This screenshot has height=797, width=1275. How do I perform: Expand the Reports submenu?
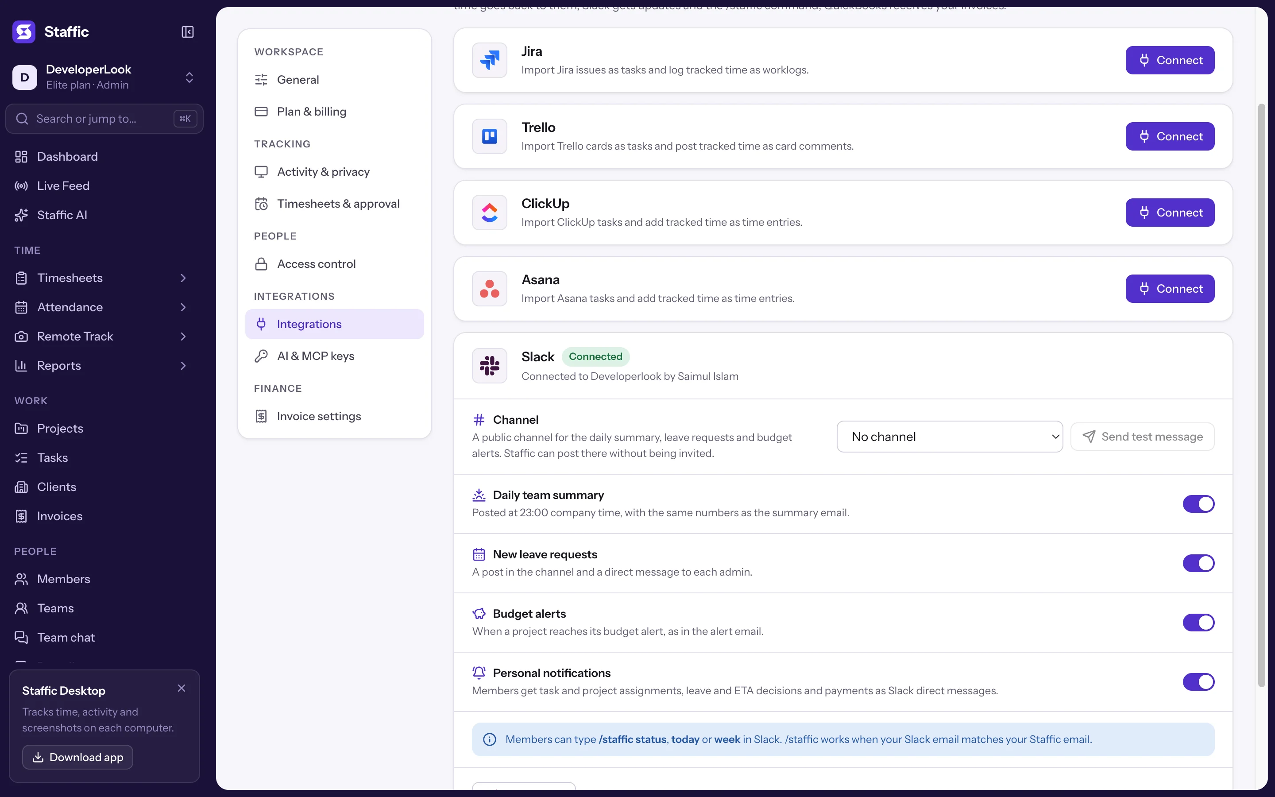coord(183,366)
